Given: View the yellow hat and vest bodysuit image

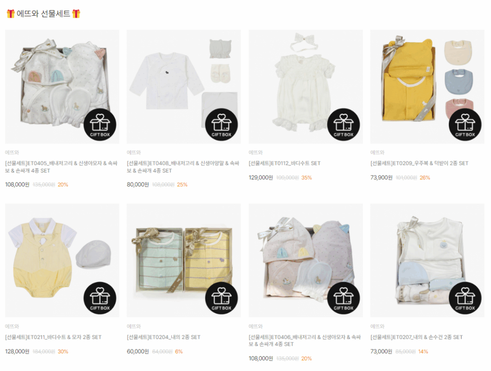Looking at the screenshot, I should coord(62,260).
